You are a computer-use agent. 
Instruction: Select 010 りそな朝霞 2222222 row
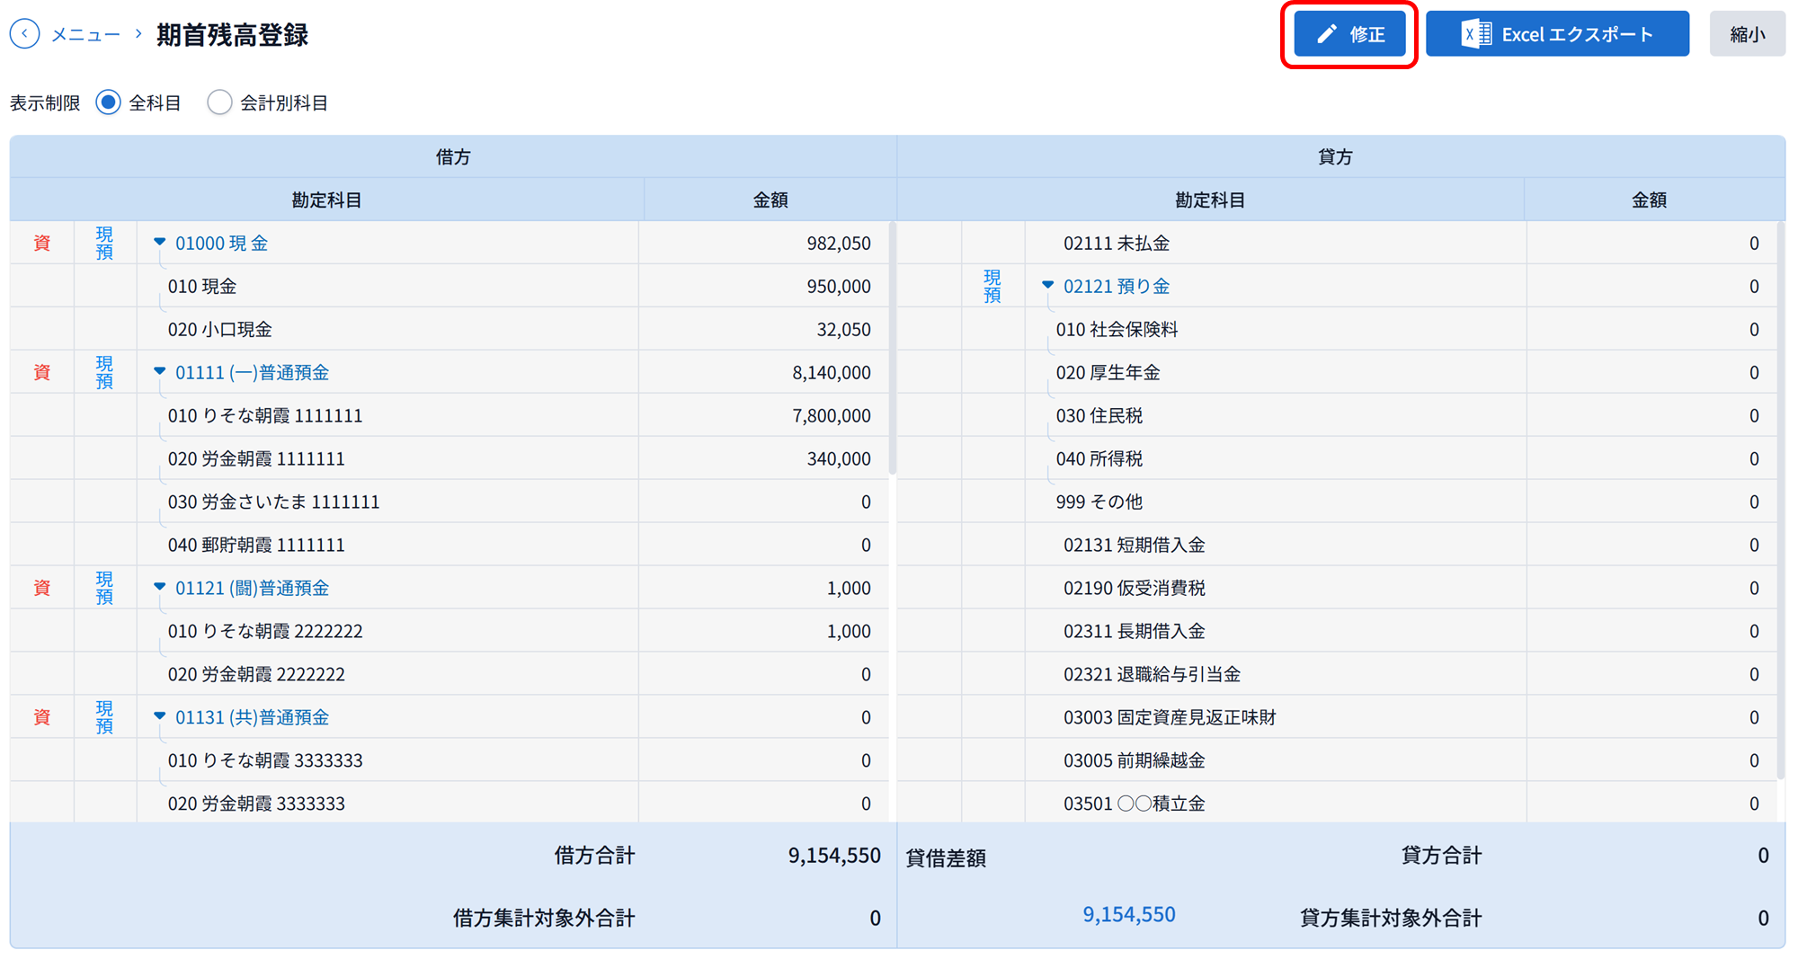[x=449, y=631]
